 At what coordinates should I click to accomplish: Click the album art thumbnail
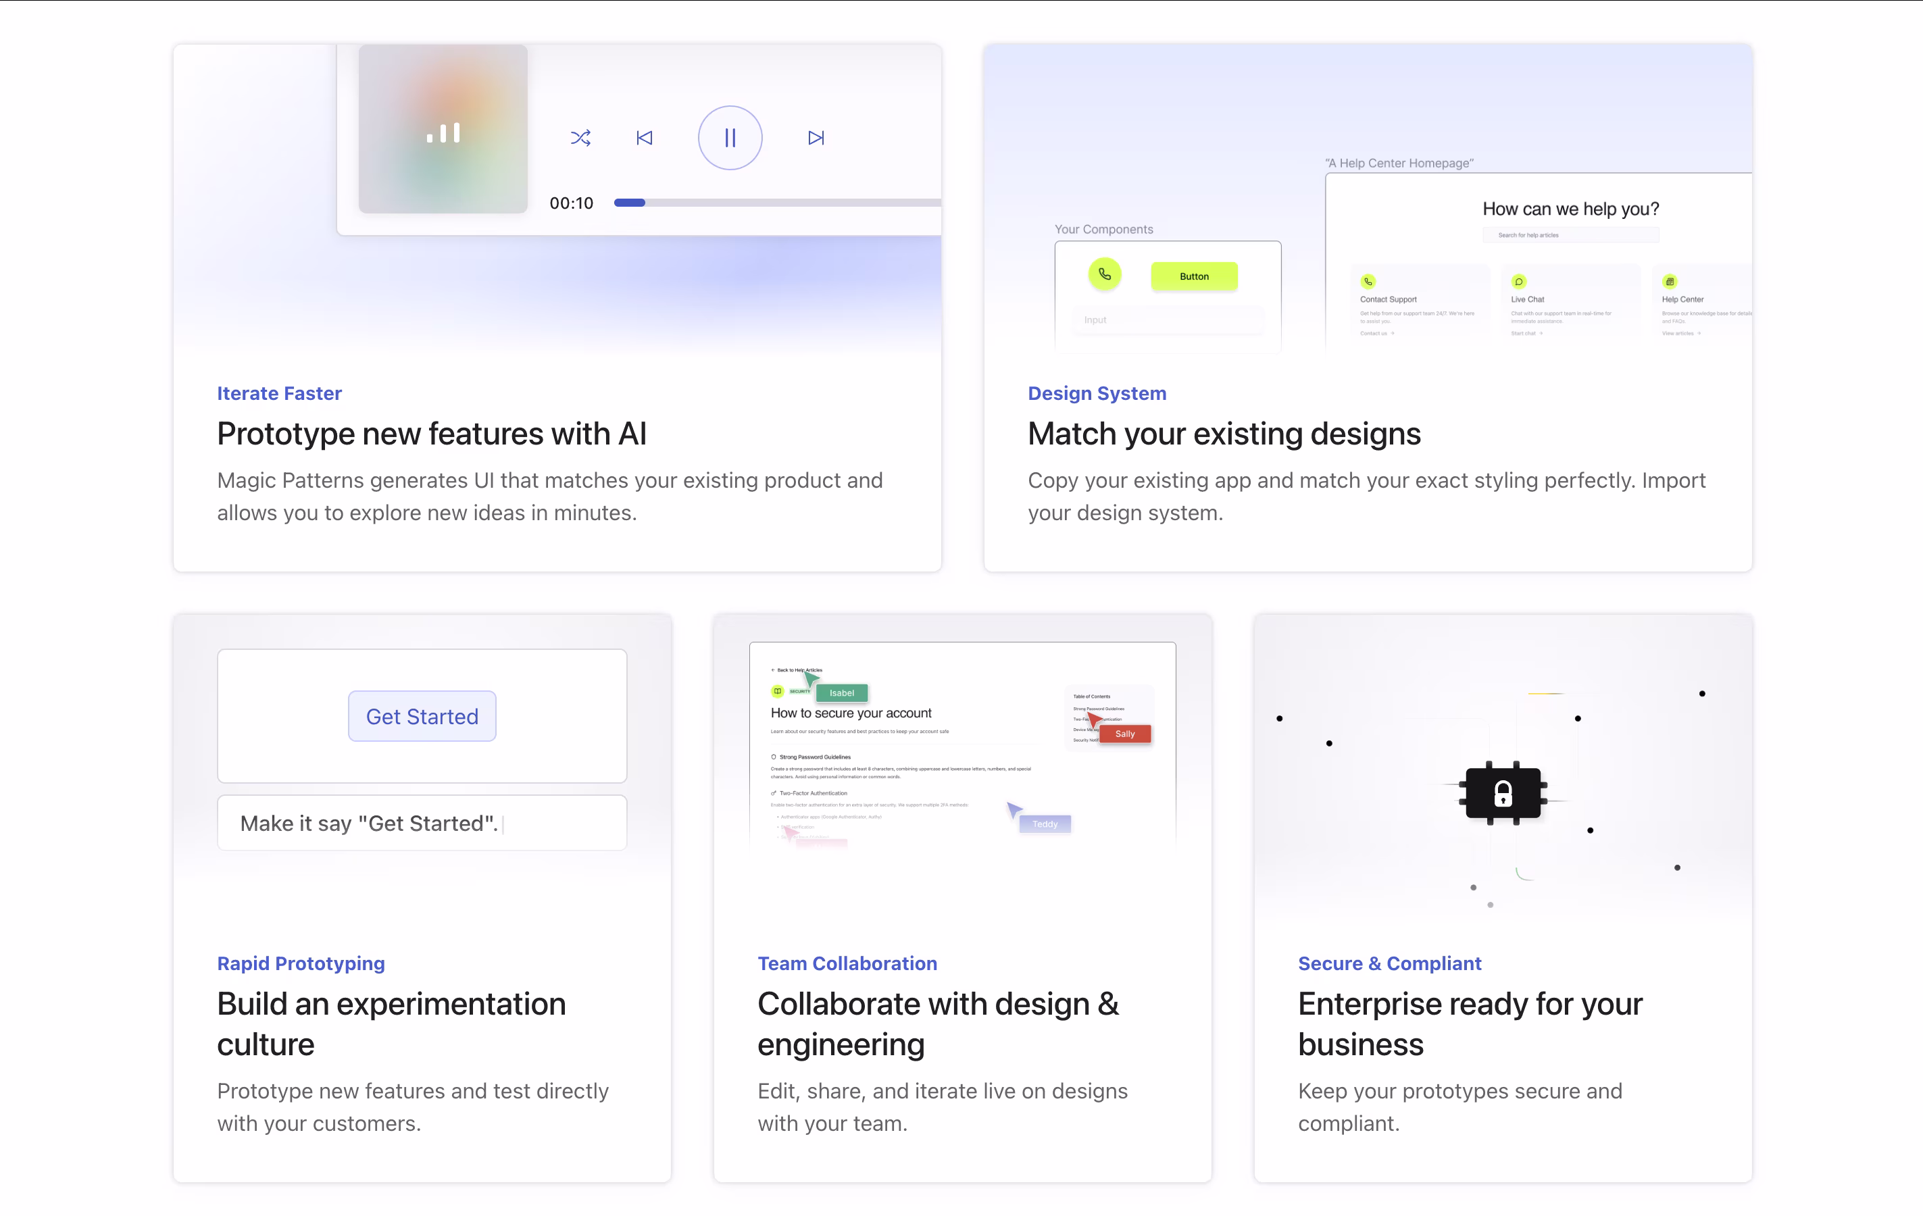coord(443,129)
